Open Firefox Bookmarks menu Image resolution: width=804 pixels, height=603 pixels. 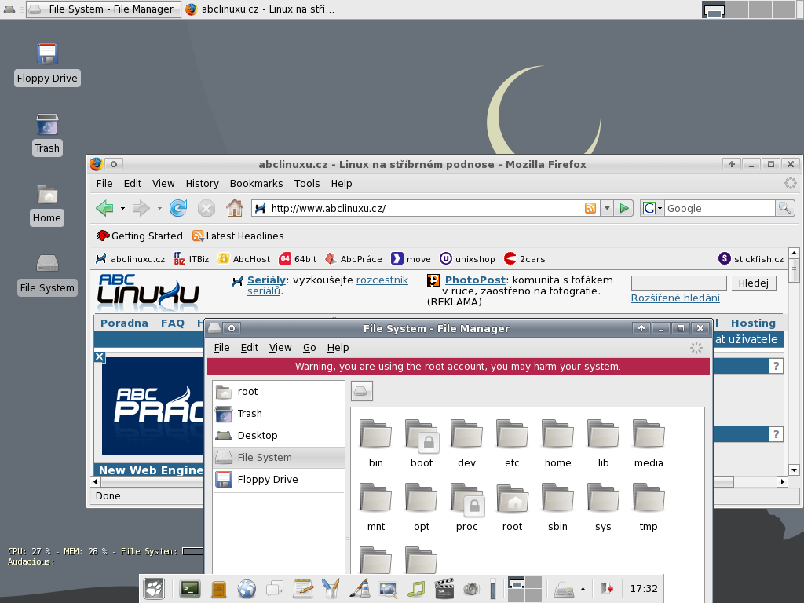click(x=256, y=184)
